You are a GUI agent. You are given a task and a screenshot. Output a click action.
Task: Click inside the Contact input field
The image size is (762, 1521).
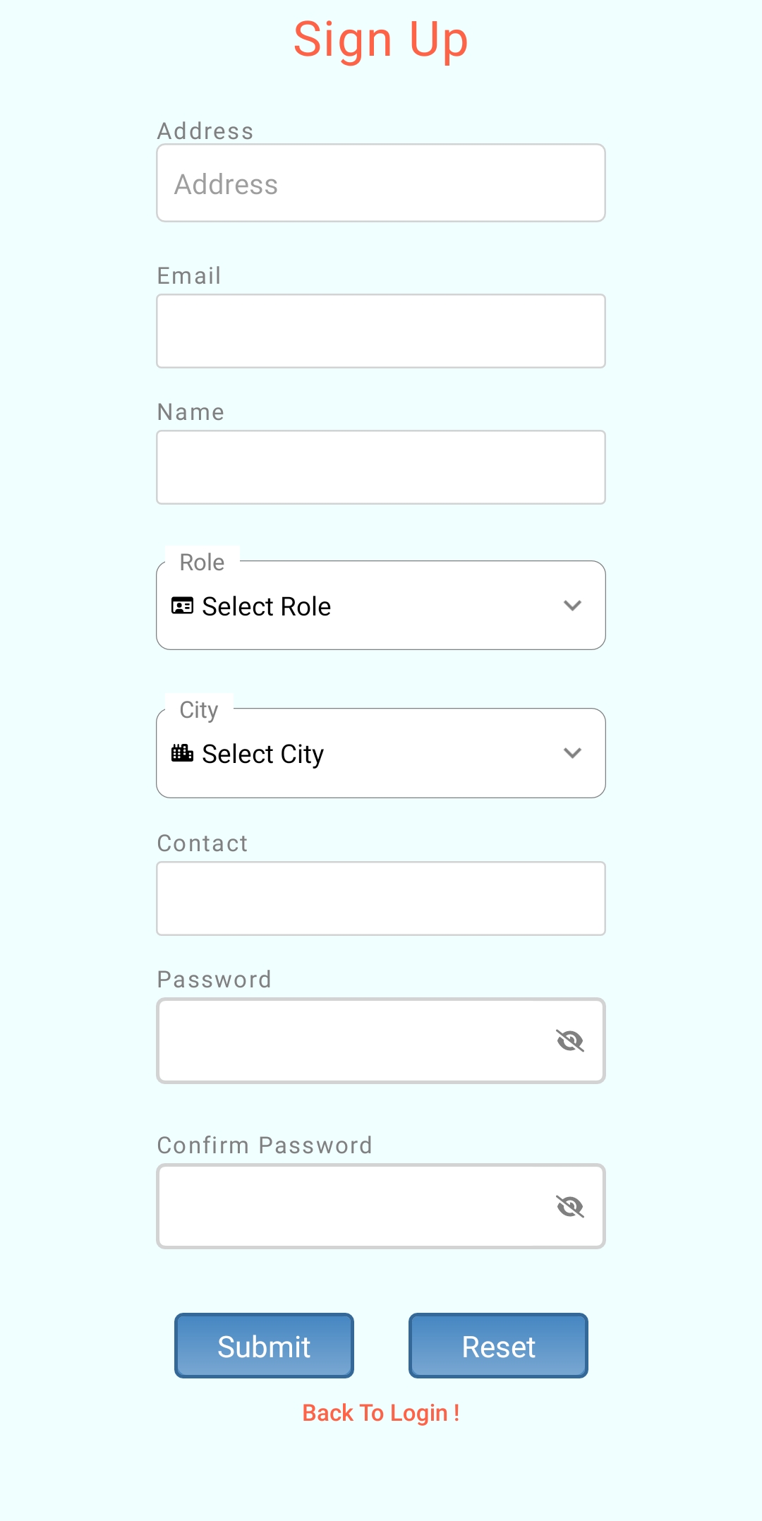coord(381,898)
